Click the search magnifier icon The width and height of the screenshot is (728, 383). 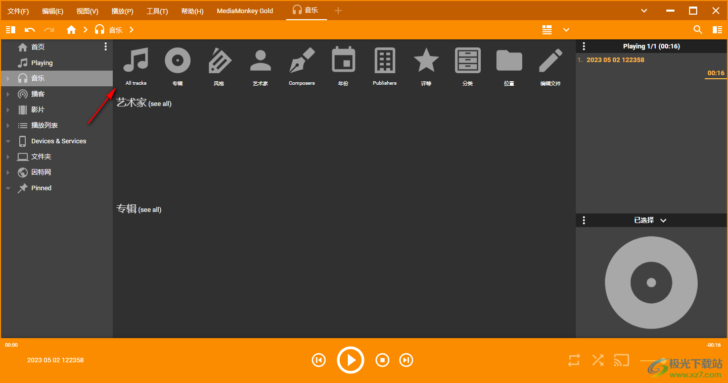tap(698, 30)
